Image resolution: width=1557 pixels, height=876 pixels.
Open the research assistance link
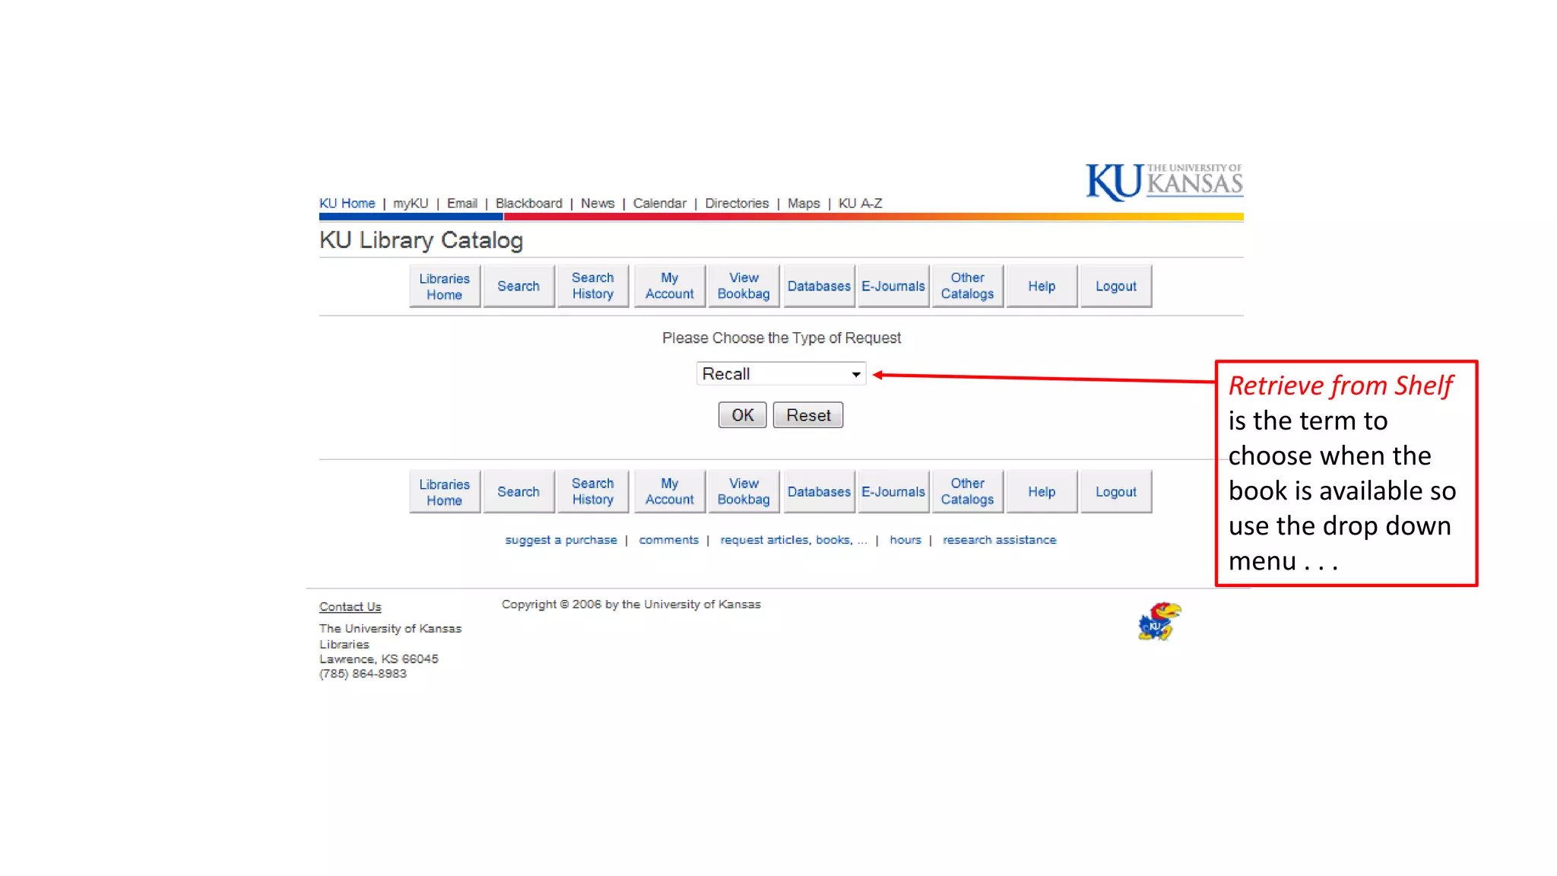[x=999, y=540]
